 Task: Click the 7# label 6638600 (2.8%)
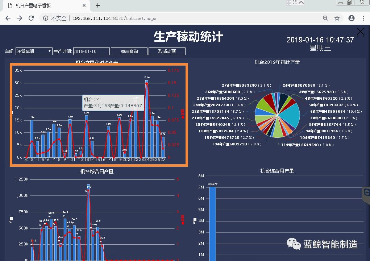pyautogui.click(x=334, y=118)
